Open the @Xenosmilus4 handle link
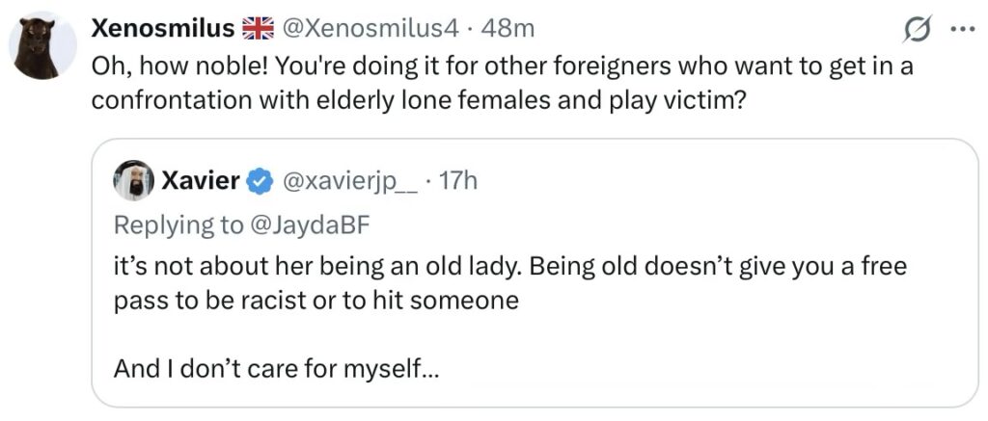This screenshot has width=988, height=421. tap(370, 30)
